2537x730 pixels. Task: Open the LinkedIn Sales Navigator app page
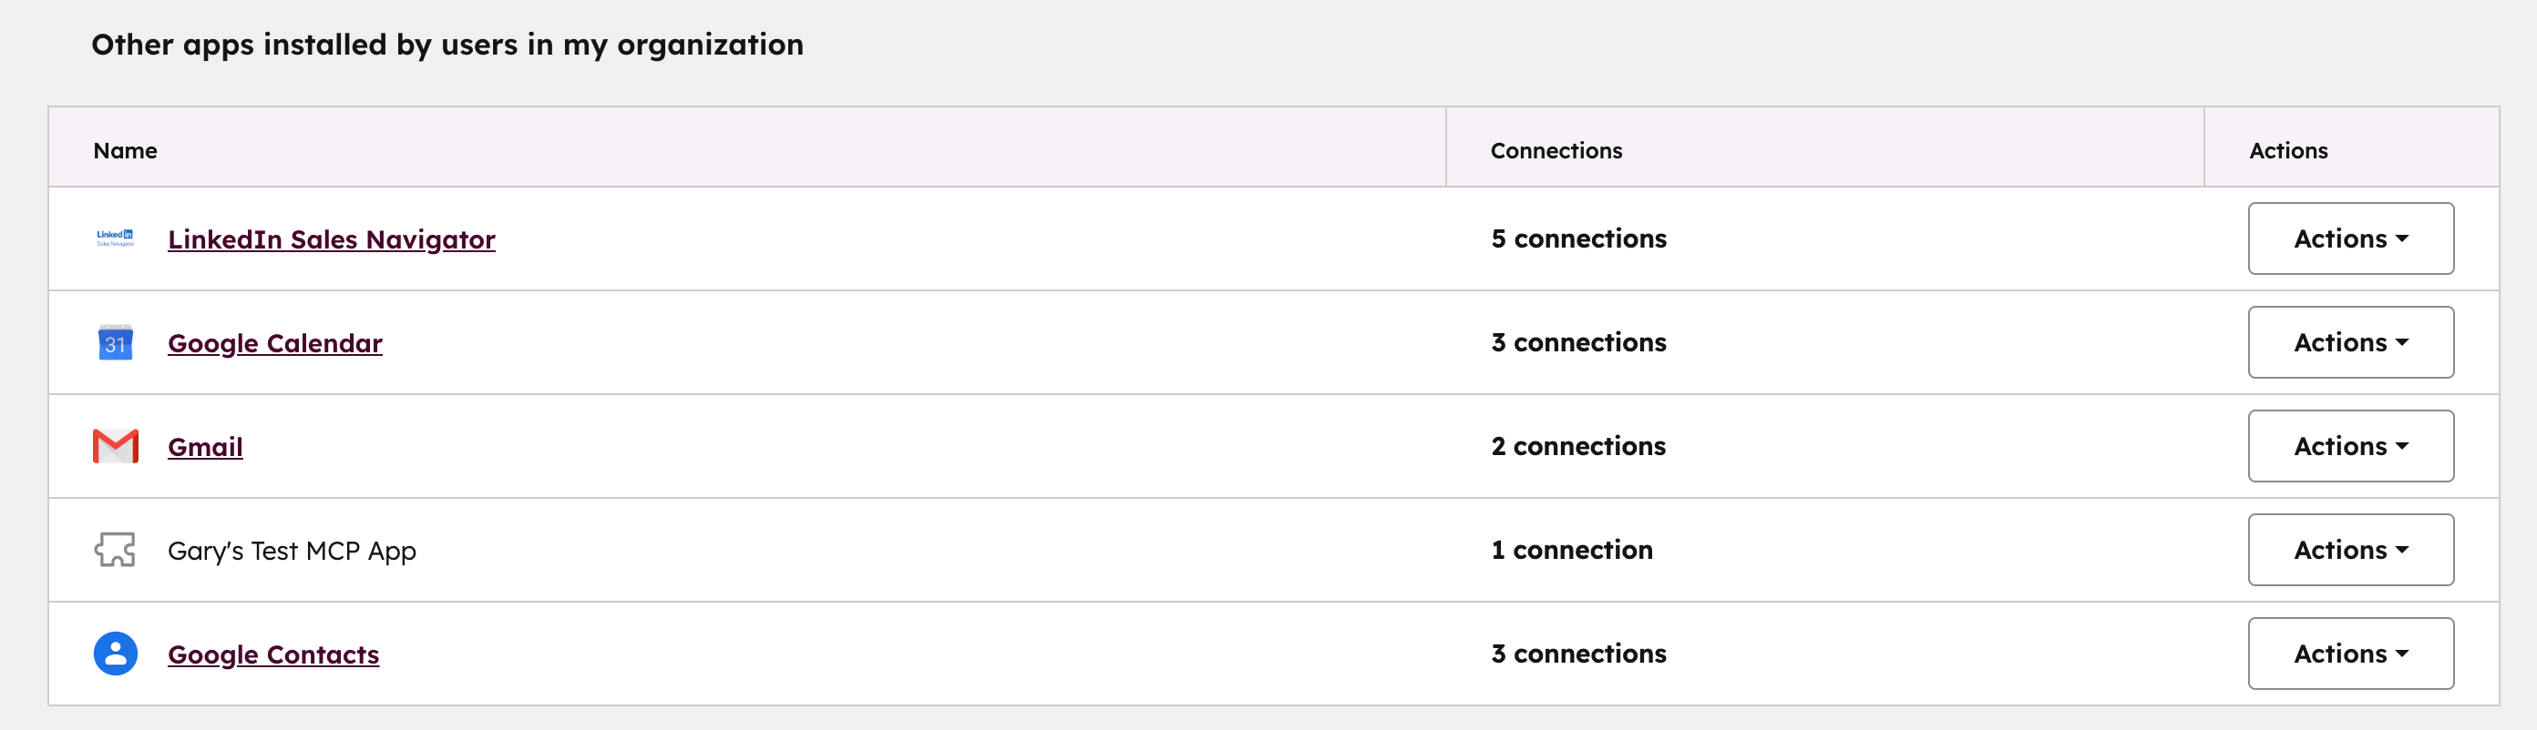(x=331, y=239)
